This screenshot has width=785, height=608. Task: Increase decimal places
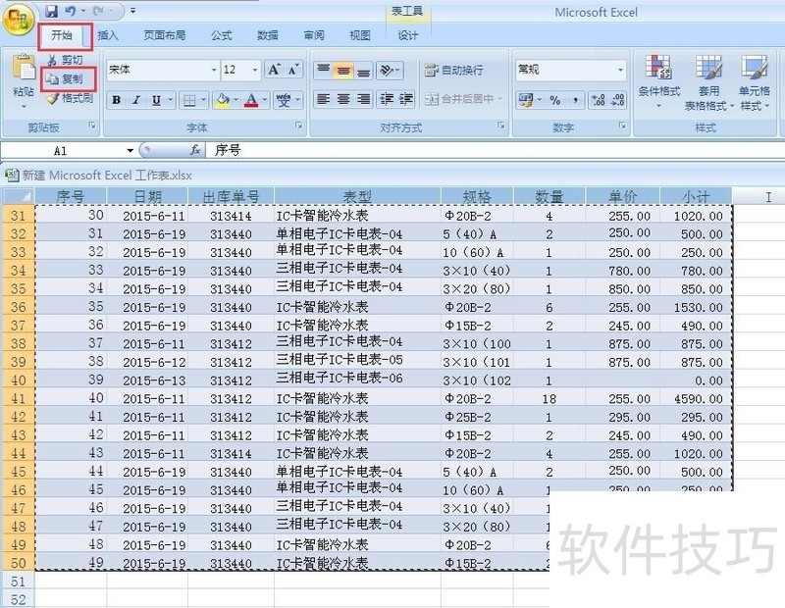coord(599,100)
